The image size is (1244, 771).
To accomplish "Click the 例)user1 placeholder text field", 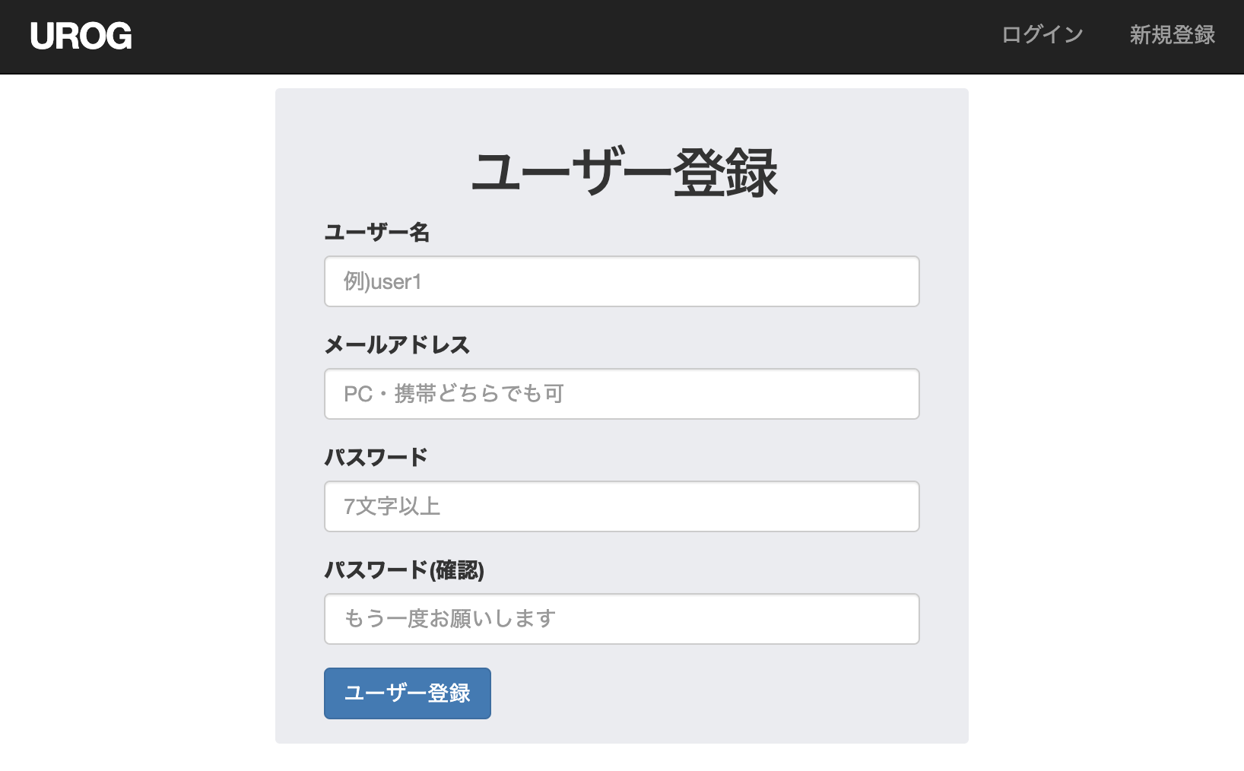I will click(x=621, y=281).
